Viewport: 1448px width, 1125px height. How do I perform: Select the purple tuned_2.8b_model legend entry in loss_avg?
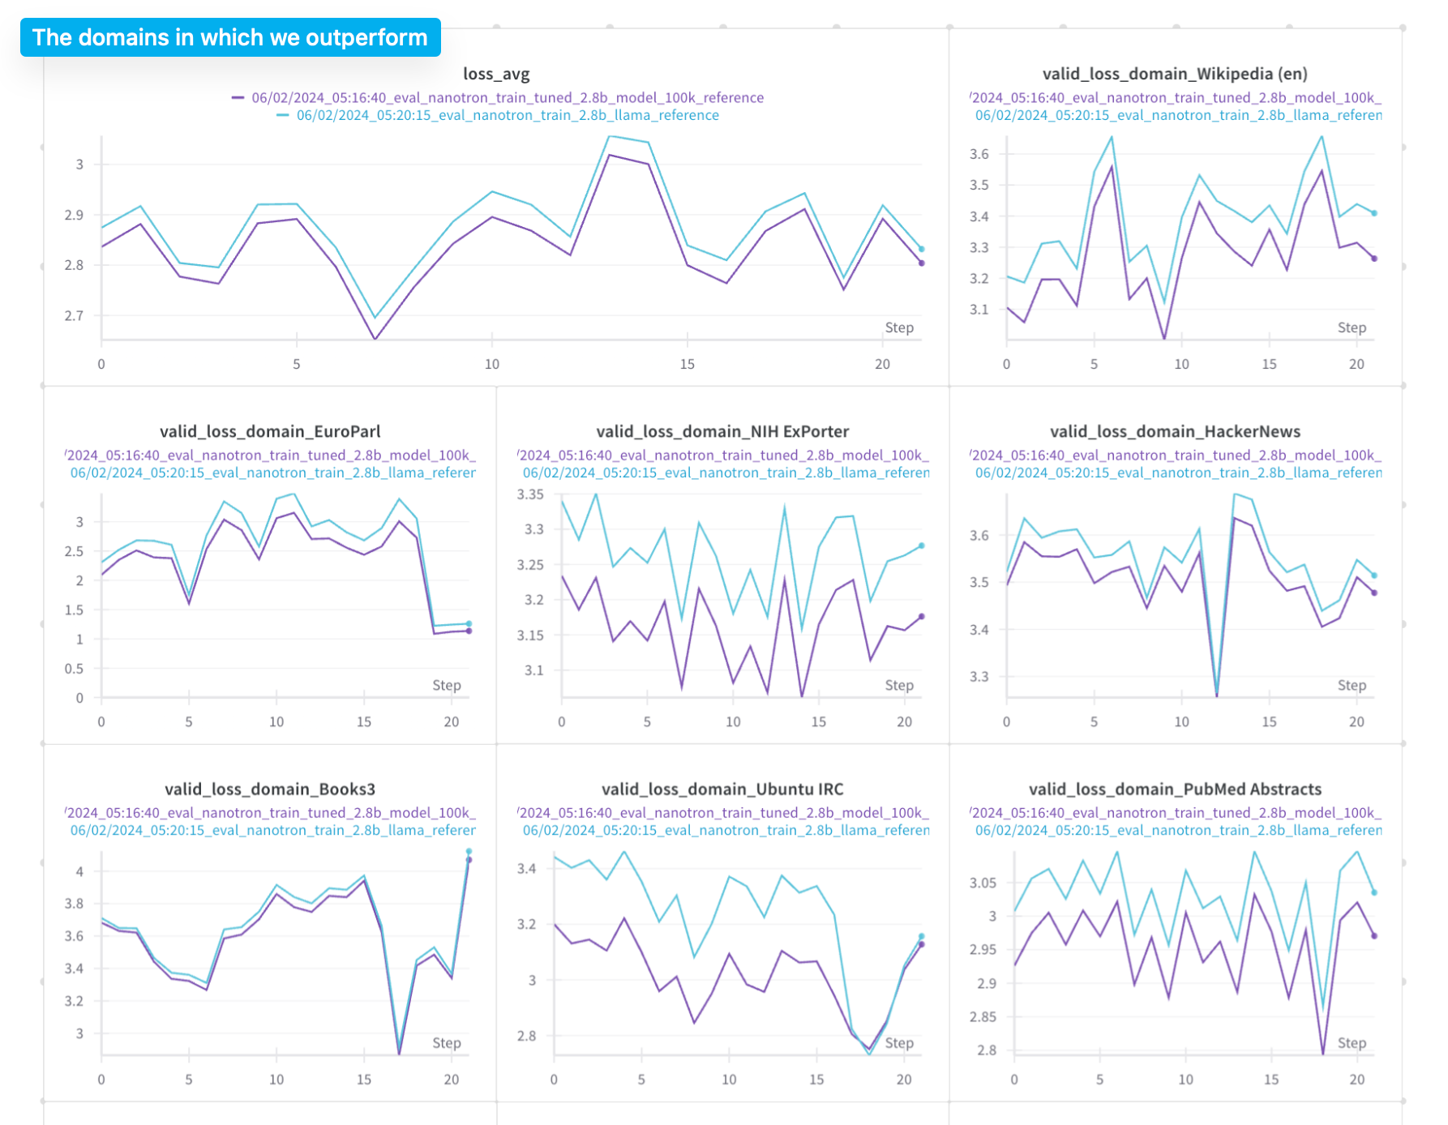508,97
